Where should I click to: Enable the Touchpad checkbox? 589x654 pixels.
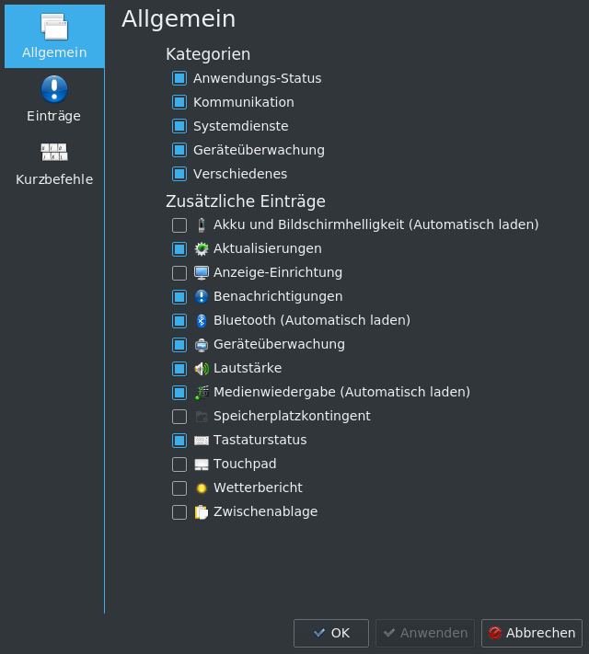point(179,465)
